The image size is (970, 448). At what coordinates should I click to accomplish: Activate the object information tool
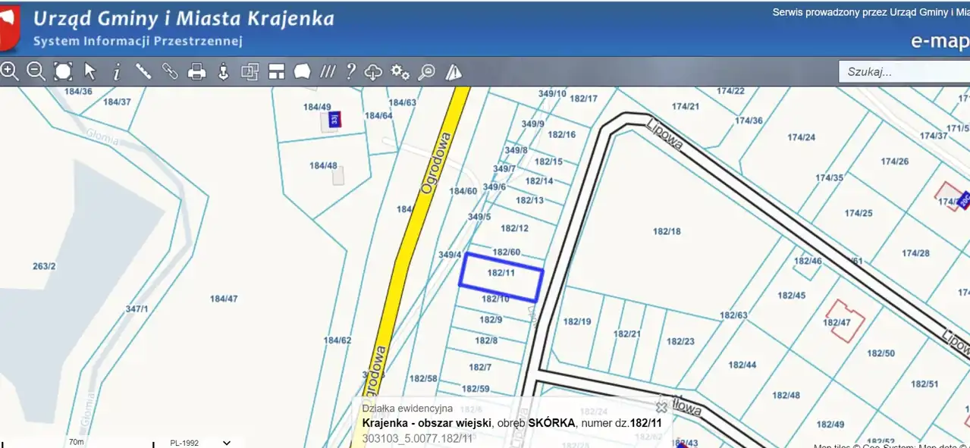pyautogui.click(x=116, y=72)
